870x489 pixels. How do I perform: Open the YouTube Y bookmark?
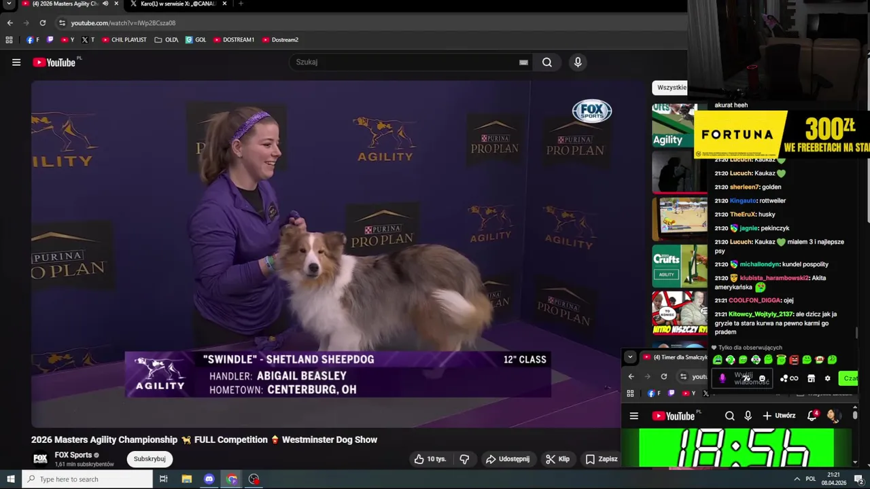68,40
